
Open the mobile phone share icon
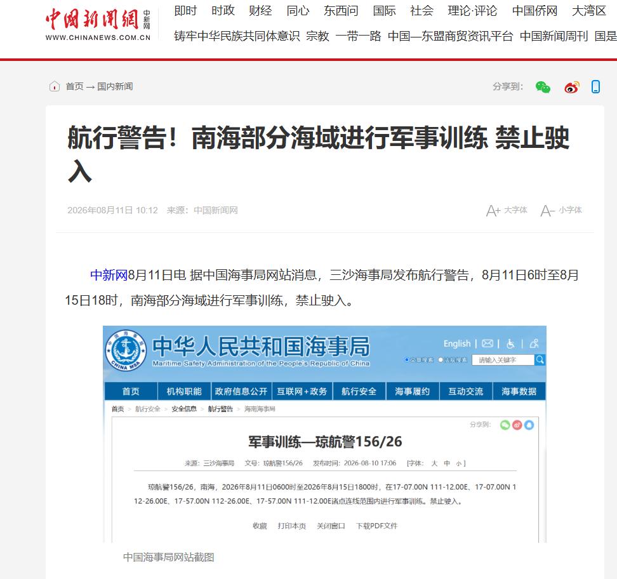point(596,86)
